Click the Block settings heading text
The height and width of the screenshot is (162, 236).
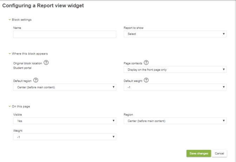22,20
